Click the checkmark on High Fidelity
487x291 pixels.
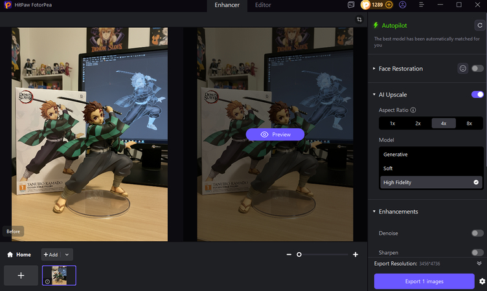click(476, 182)
